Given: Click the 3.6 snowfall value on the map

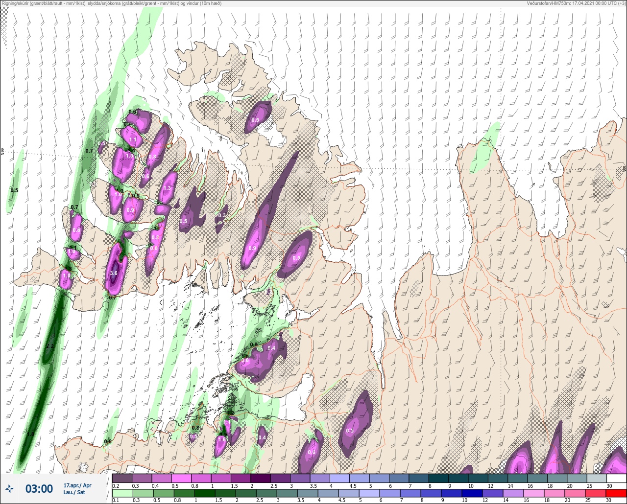Looking at the screenshot, I should pyautogui.click(x=114, y=273).
